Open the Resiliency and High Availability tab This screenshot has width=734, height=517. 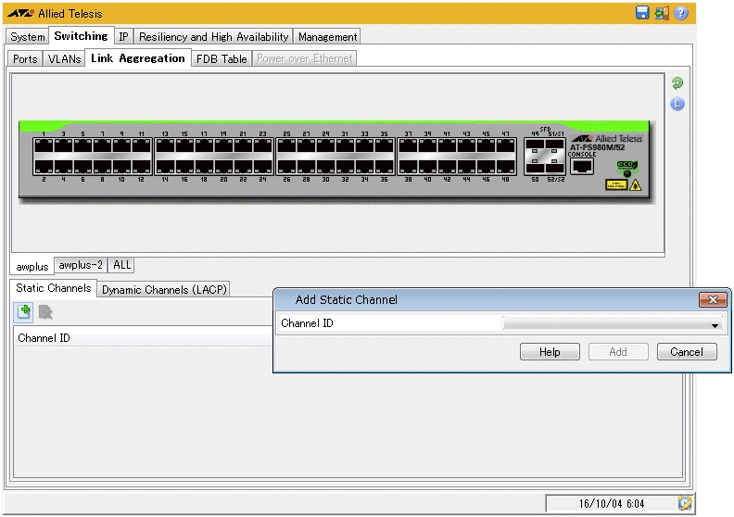tap(214, 37)
